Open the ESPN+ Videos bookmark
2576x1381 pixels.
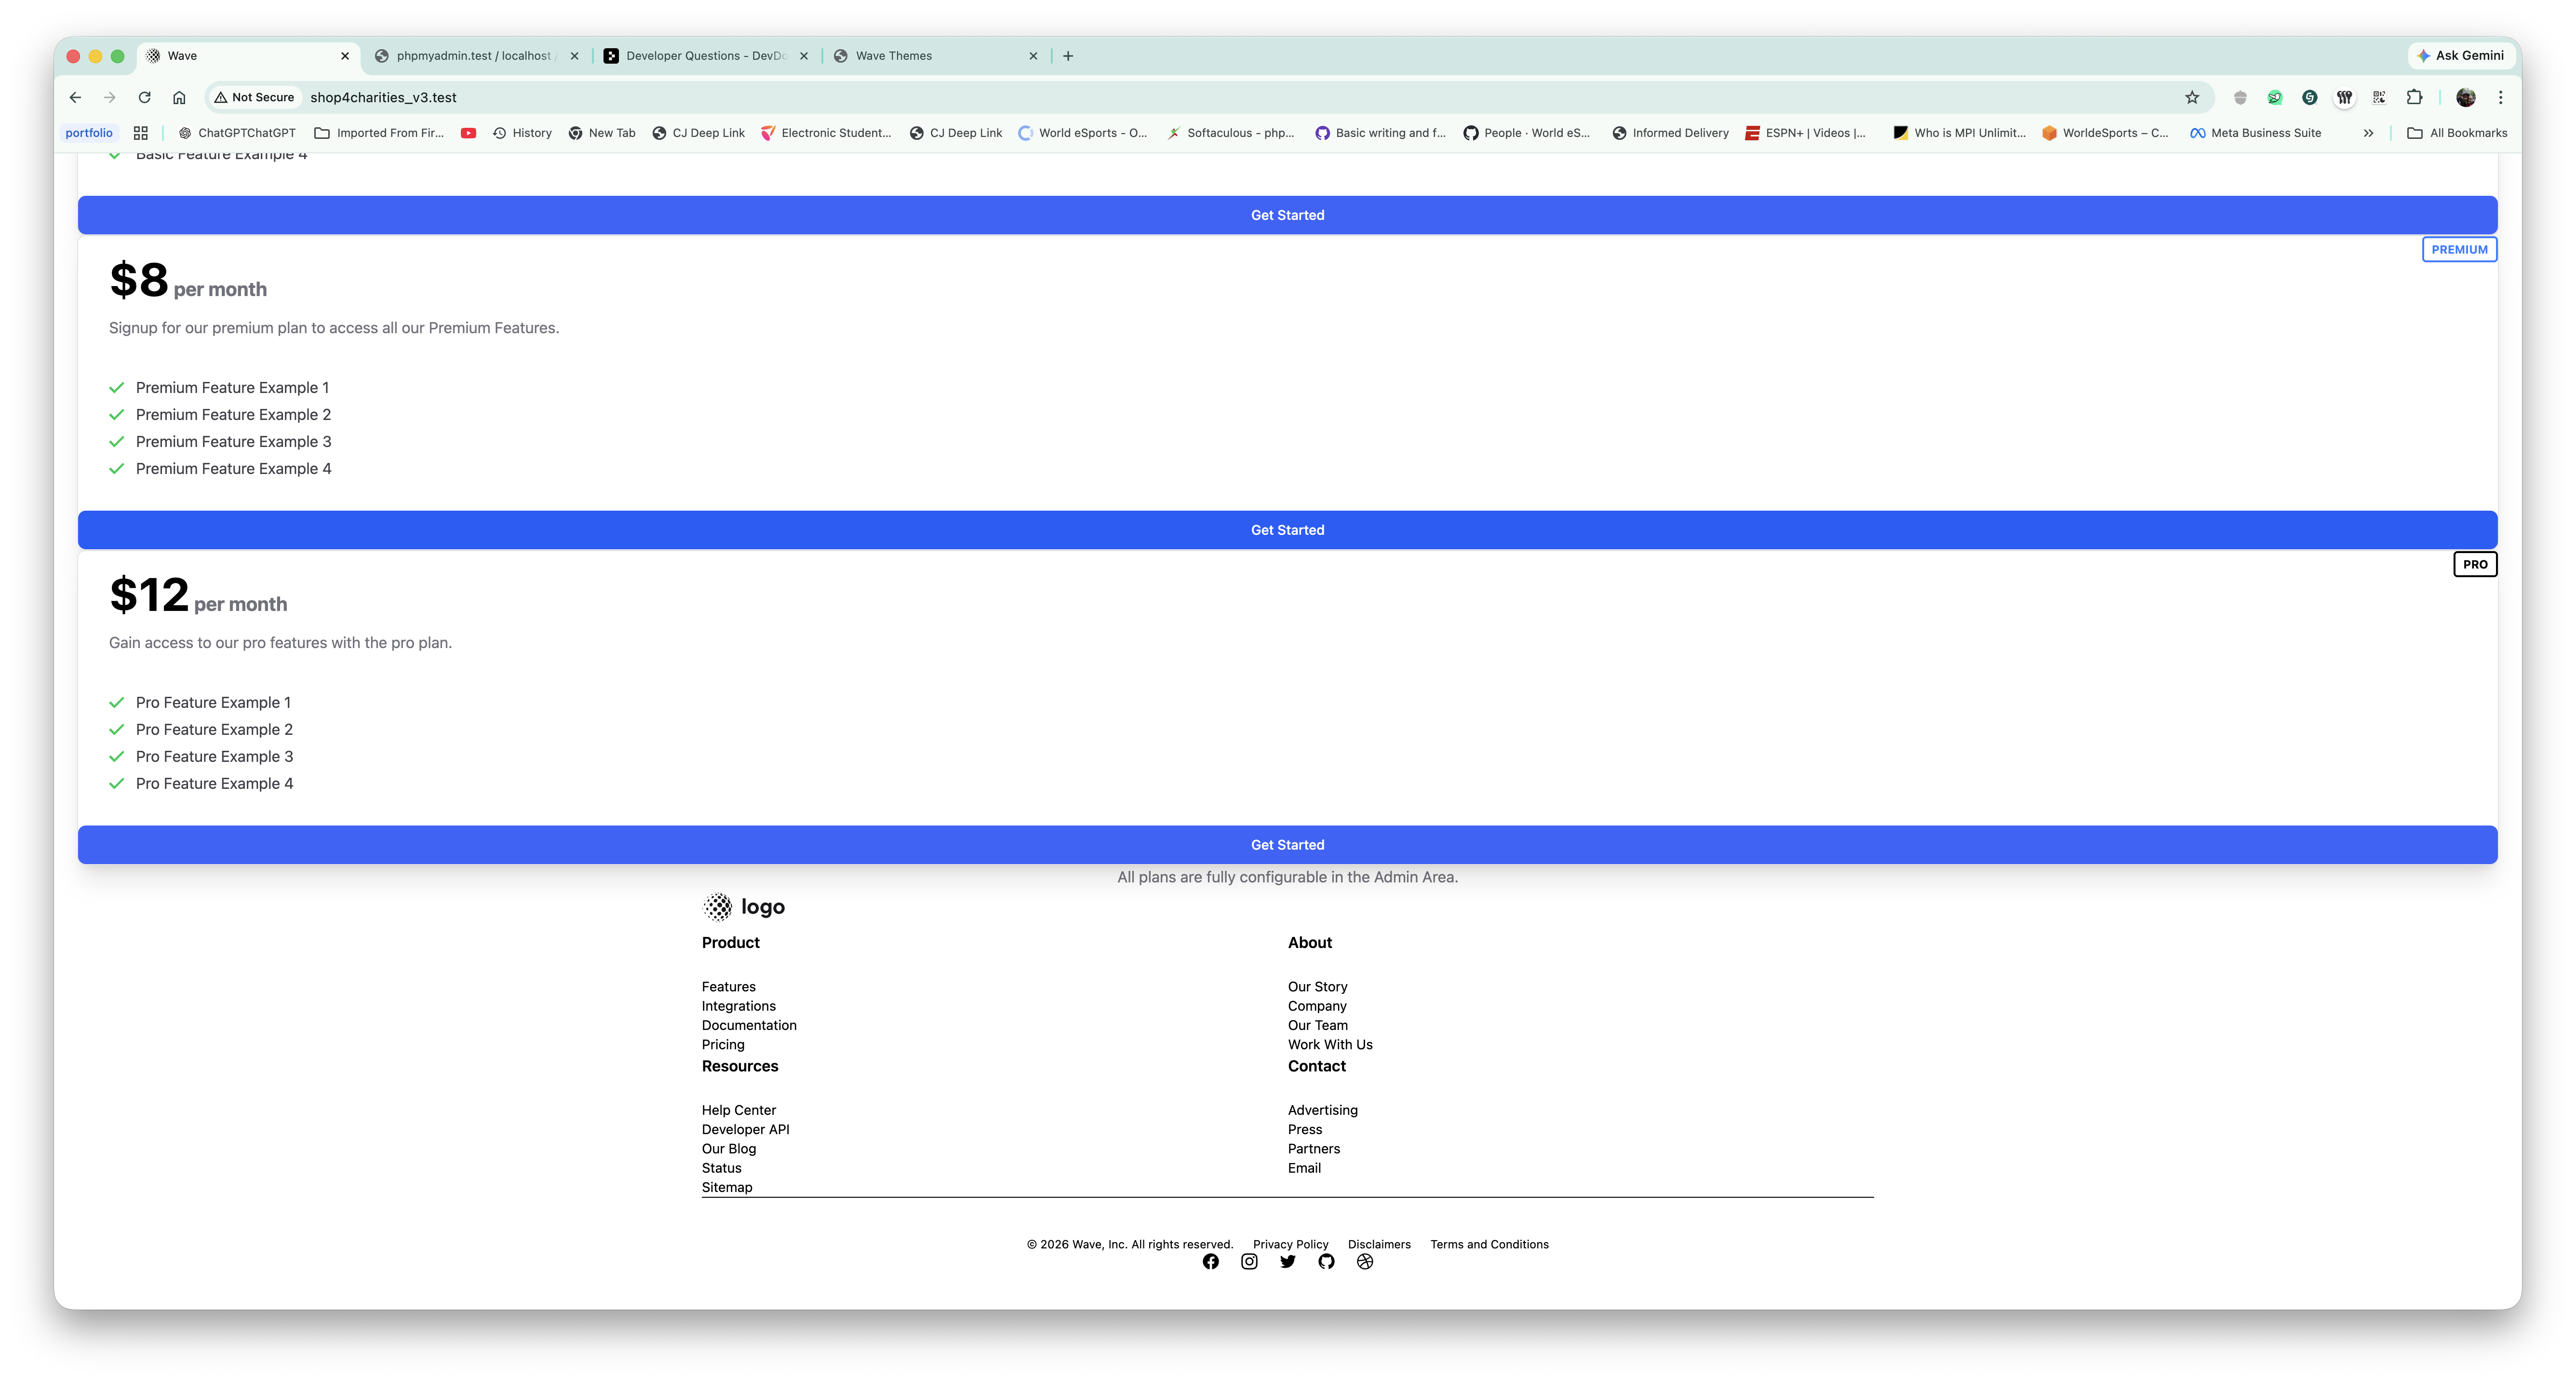[1805, 133]
